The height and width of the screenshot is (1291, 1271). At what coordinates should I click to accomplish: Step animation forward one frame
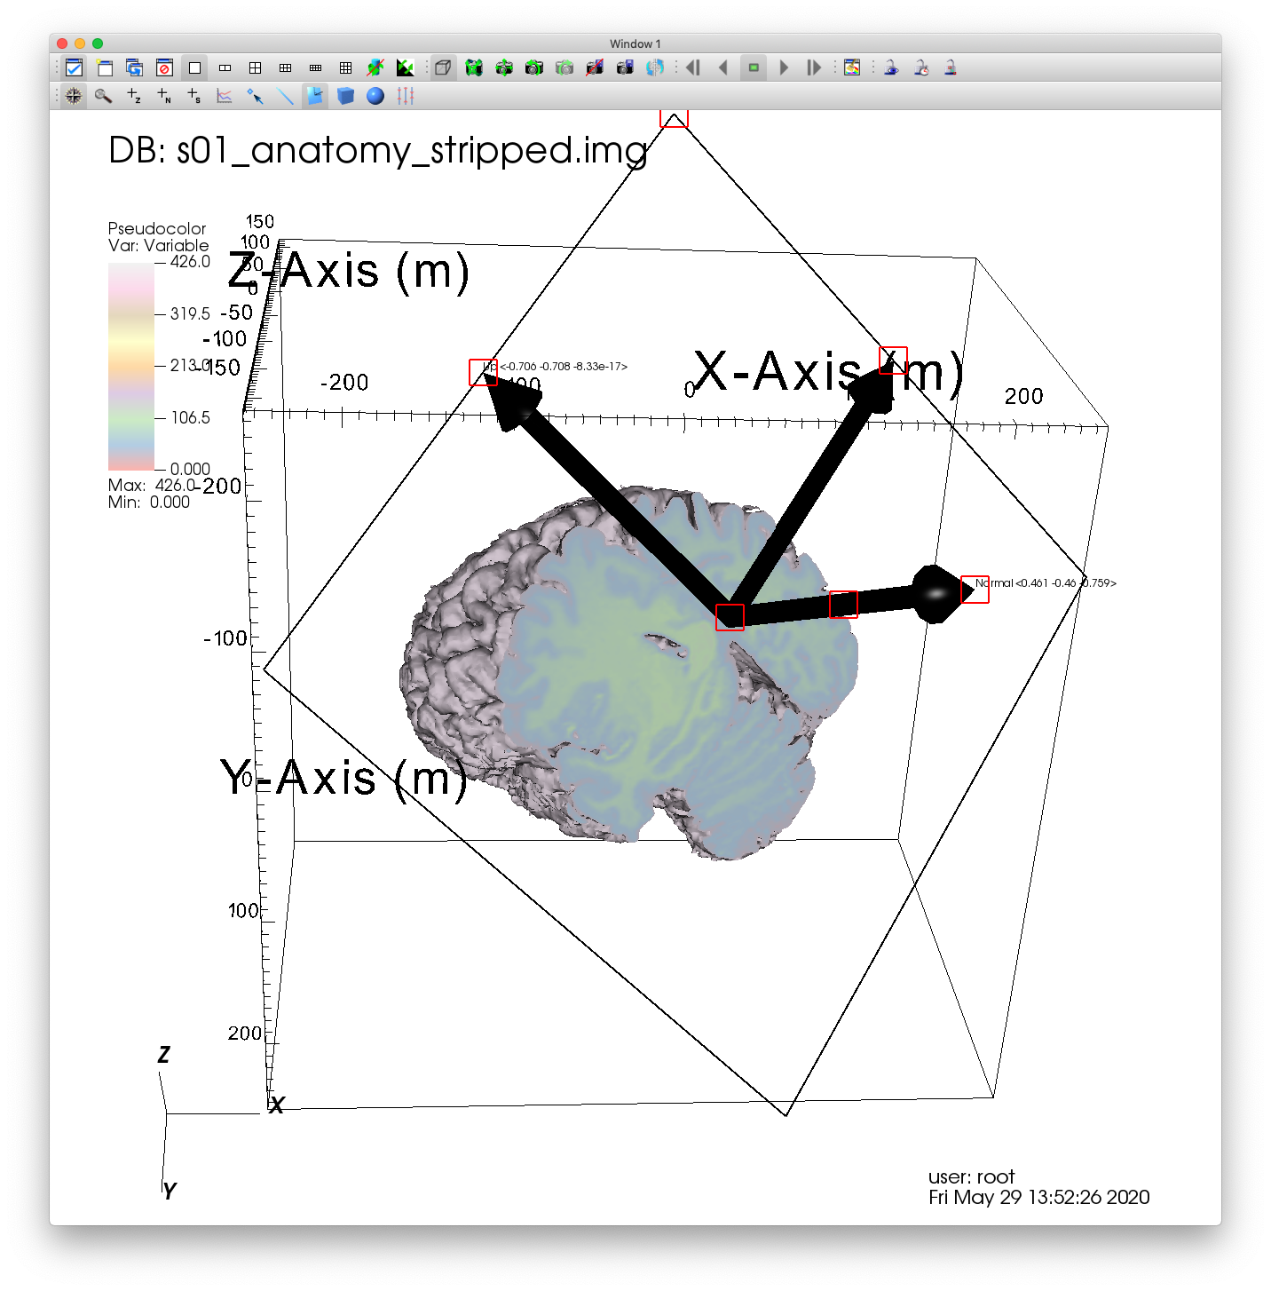point(814,68)
